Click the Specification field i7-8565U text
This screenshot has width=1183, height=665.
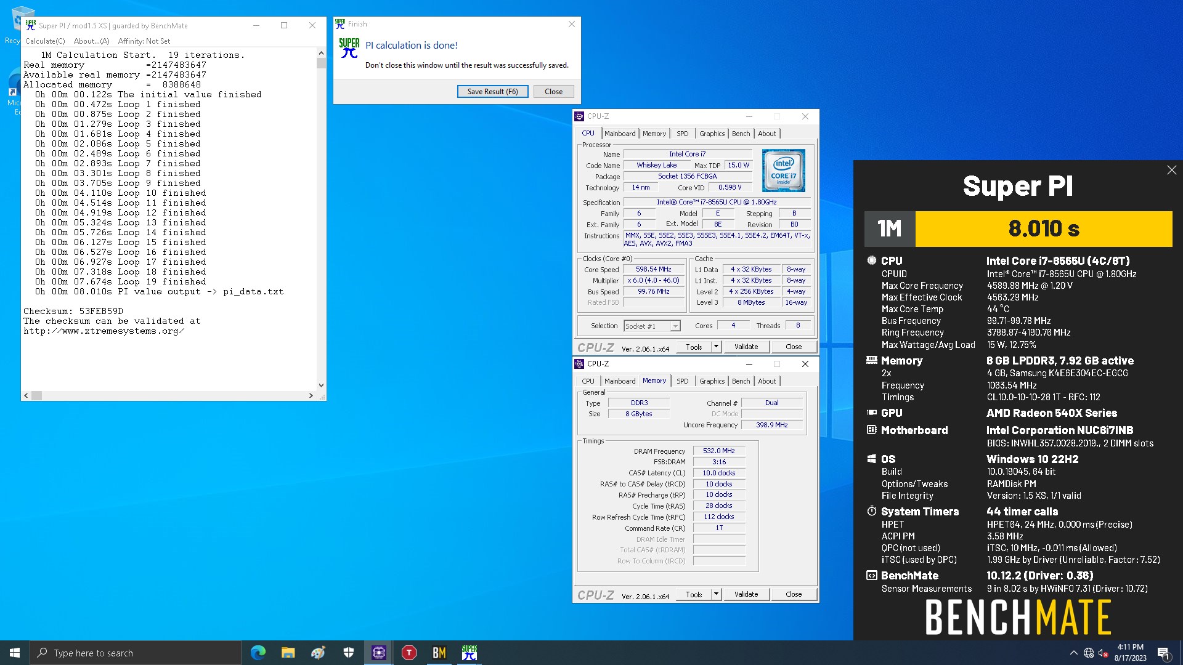coord(717,202)
